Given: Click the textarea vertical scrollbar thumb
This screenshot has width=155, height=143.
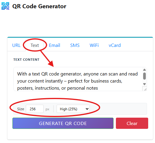Looking at the screenshot, I should tap(144, 76).
